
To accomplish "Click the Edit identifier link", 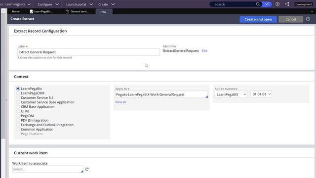I will tap(204, 51).
